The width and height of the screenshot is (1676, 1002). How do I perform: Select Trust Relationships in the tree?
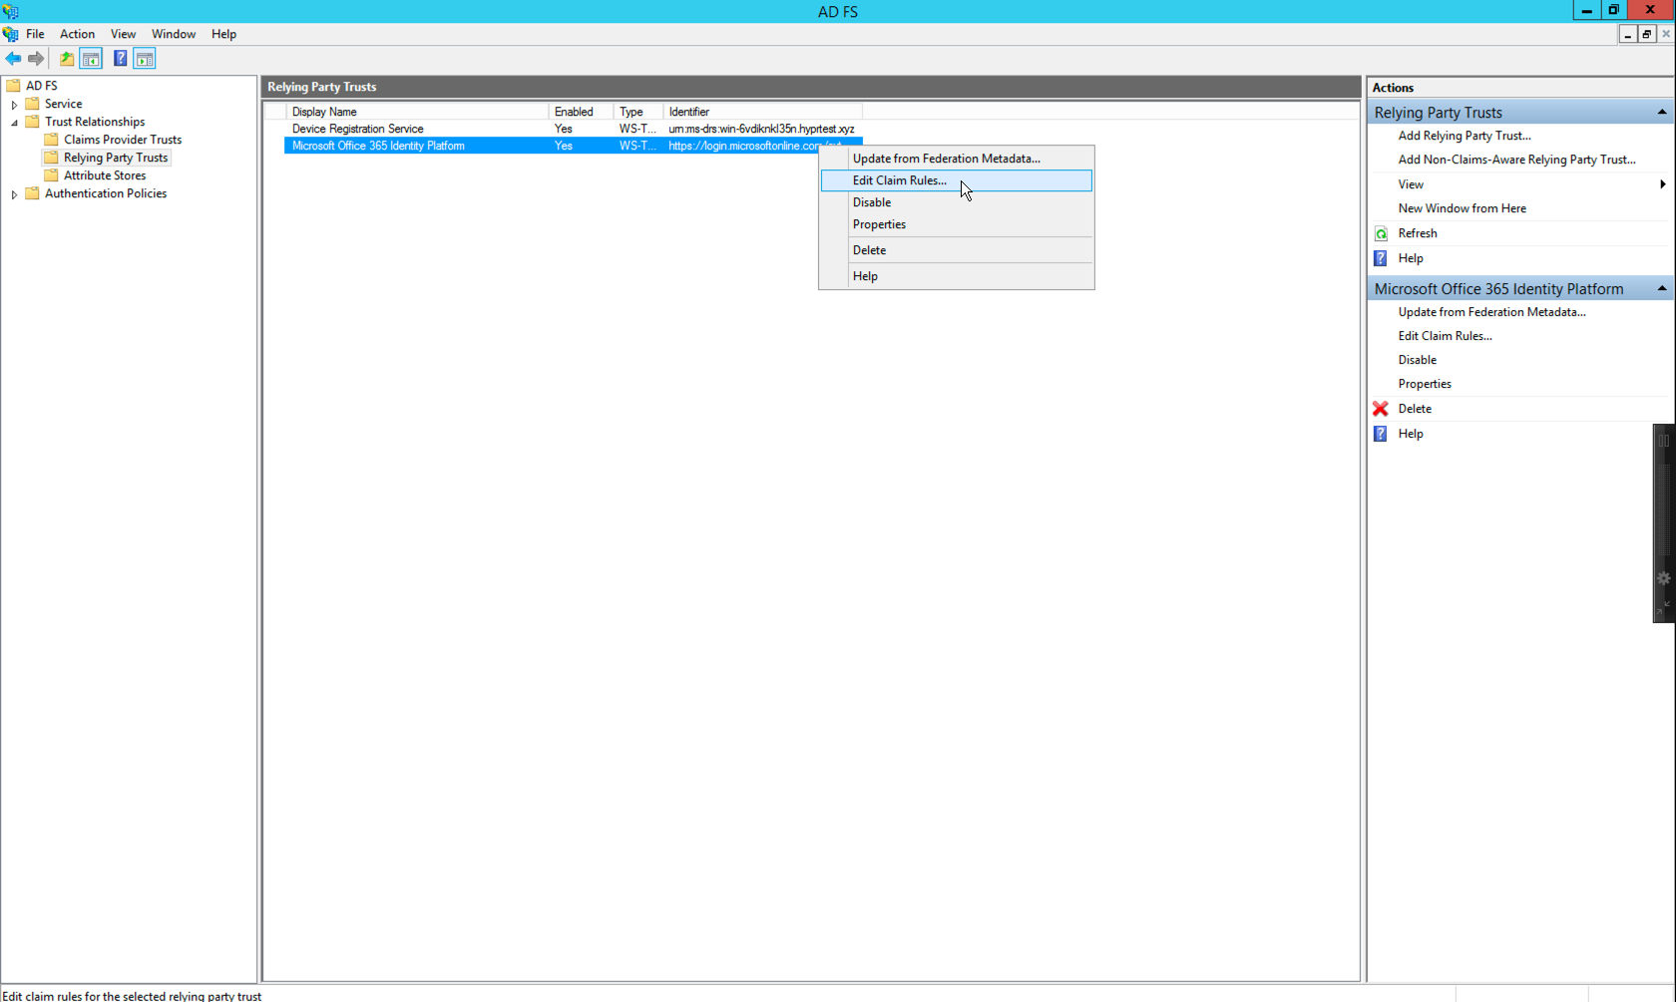pos(95,122)
